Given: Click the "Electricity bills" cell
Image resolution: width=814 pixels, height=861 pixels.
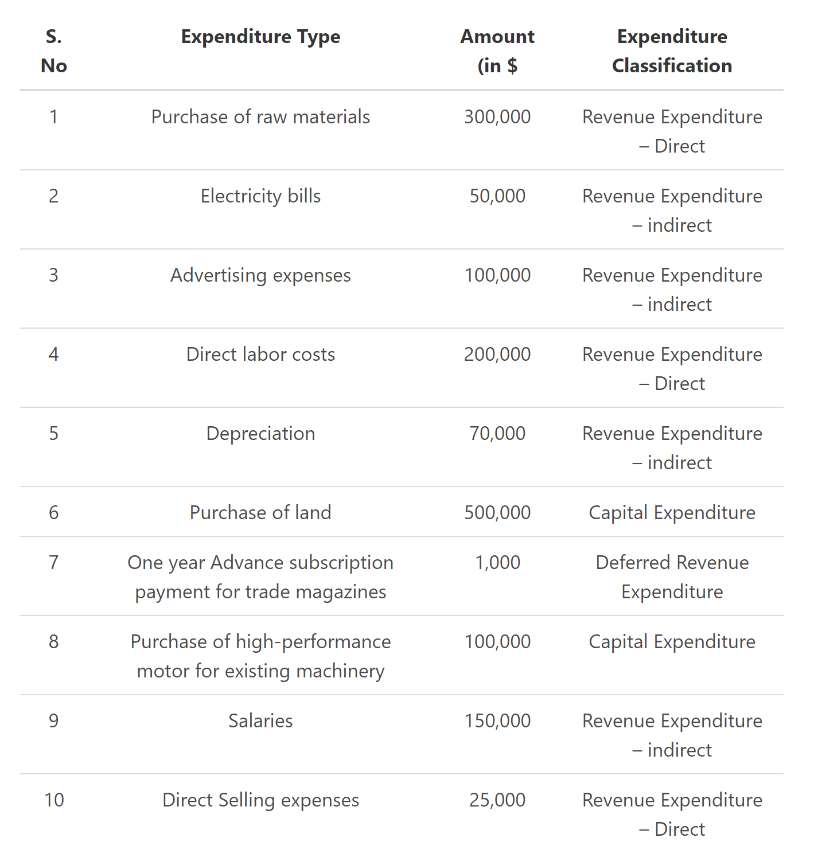Looking at the screenshot, I should tap(260, 196).
